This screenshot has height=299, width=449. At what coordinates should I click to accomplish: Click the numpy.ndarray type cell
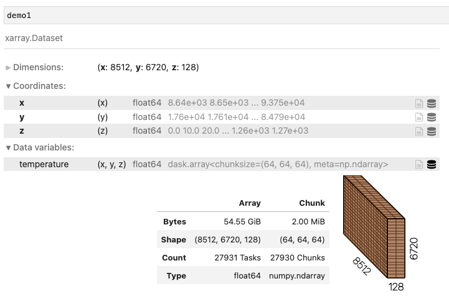pos(297,276)
